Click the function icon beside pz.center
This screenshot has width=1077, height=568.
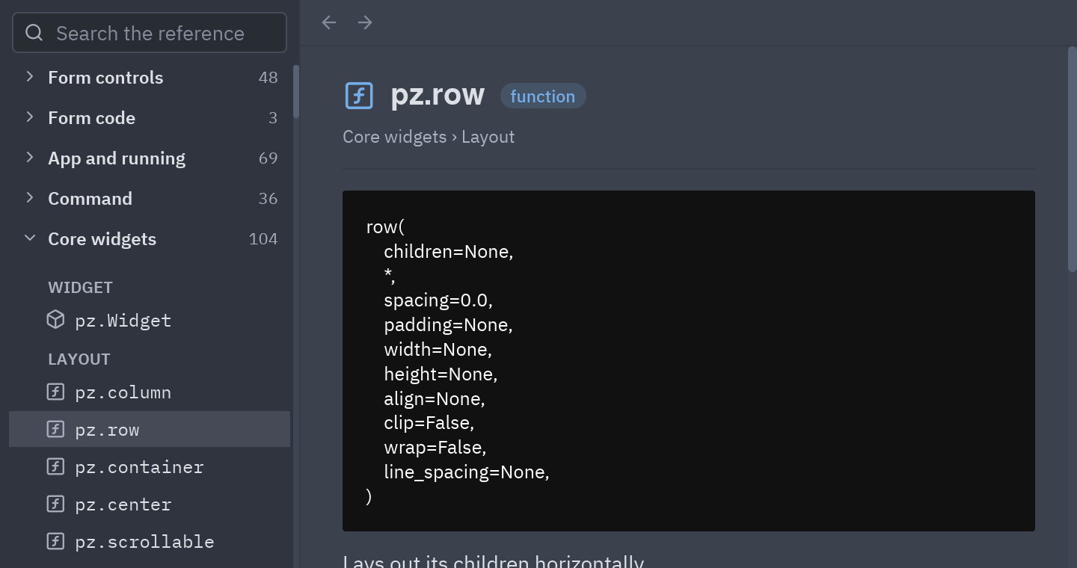tap(55, 504)
